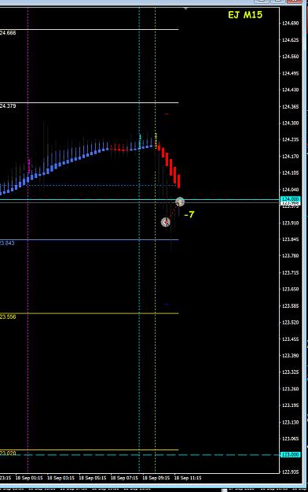Select the yellow 23.556 level label

click(8, 316)
